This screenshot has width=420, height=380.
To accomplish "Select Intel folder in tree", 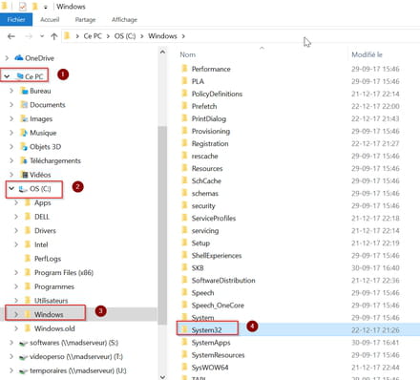I will point(41,244).
